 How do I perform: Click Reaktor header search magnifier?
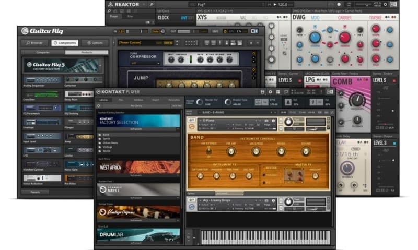coord(152,4)
